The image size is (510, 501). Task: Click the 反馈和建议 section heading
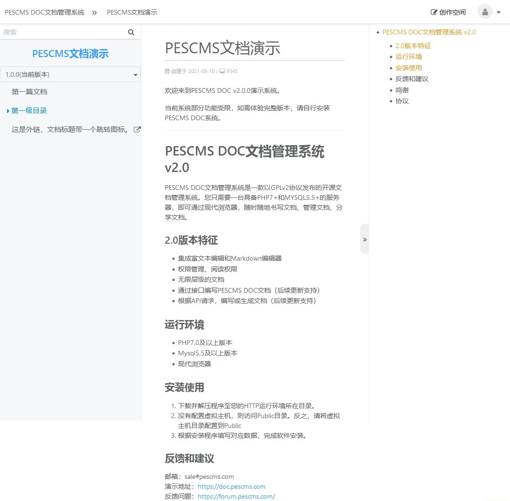point(189,459)
